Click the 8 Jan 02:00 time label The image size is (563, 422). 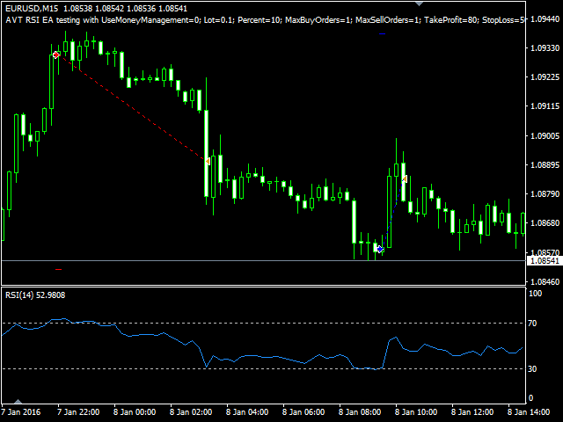(x=191, y=412)
